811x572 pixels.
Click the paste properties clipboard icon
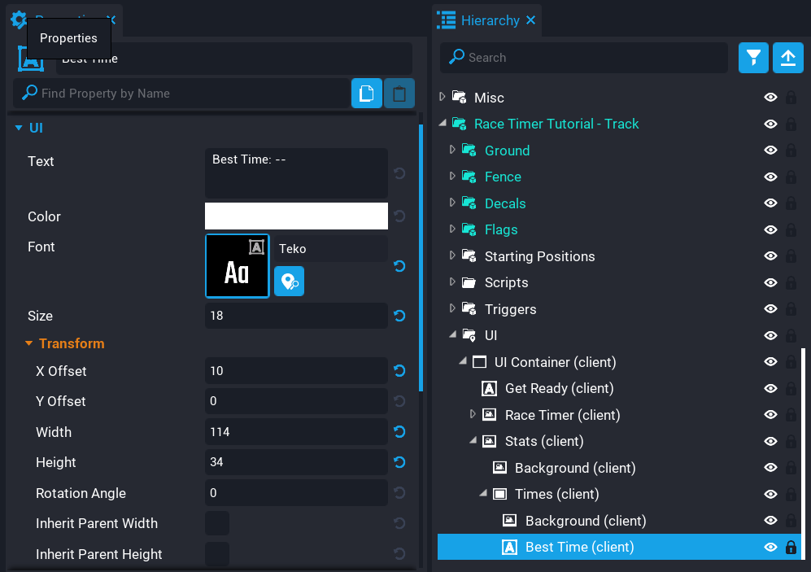click(x=399, y=94)
